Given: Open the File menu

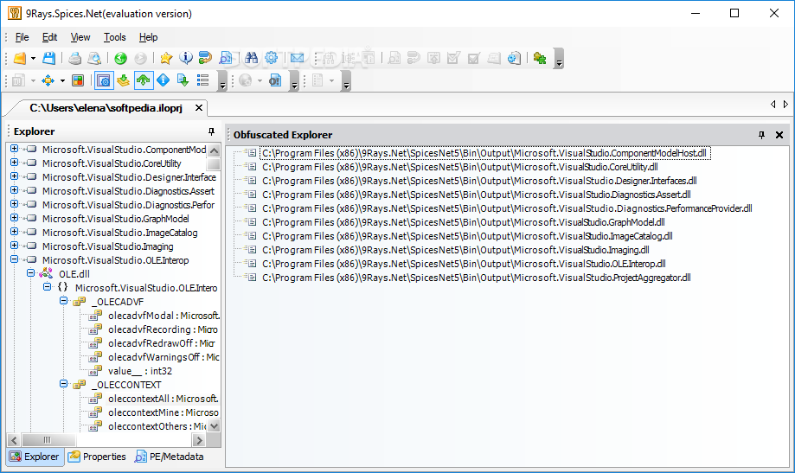Looking at the screenshot, I should 22,37.
